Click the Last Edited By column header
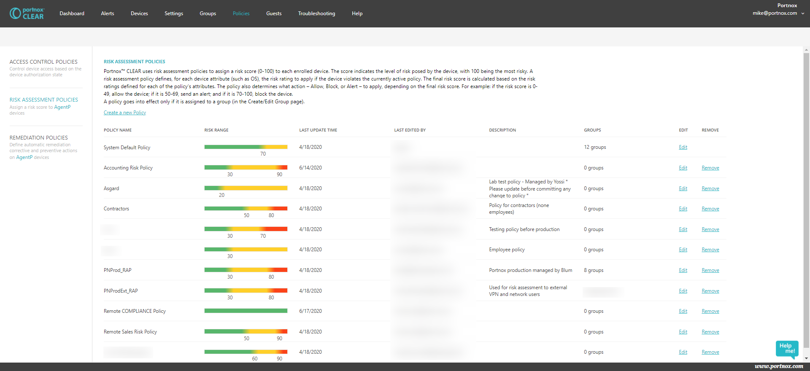The height and width of the screenshot is (371, 810). 410,130
